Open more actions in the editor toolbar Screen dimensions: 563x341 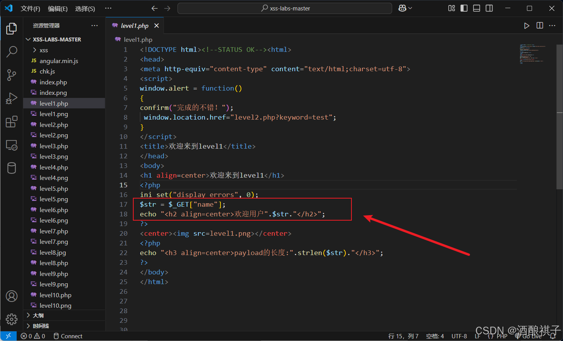pos(553,26)
